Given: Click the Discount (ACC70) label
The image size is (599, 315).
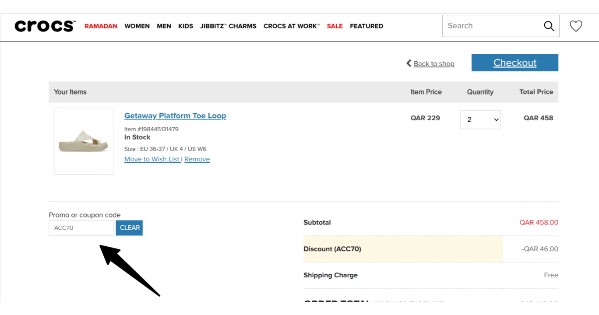Looking at the screenshot, I should [332, 249].
